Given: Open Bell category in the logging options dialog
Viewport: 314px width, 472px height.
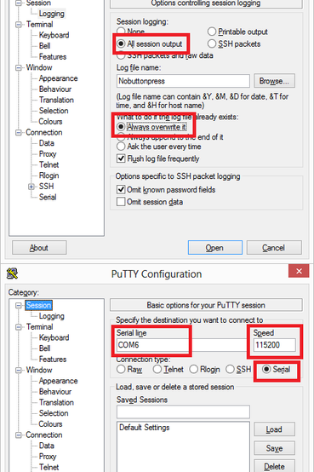Looking at the screenshot, I should tap(44, 46).
